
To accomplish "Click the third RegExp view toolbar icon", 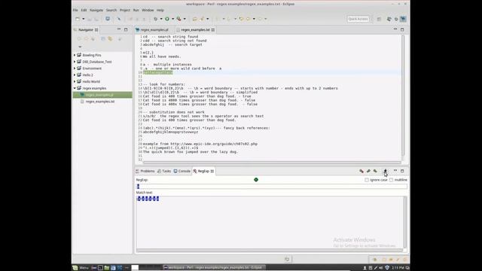I will coord(375,171).
